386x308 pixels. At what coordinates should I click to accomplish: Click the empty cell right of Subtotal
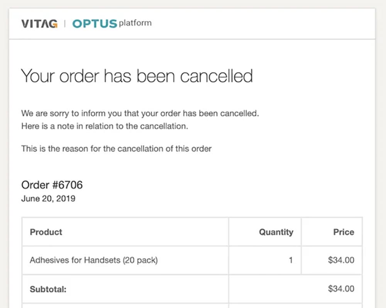click(264, 289)
